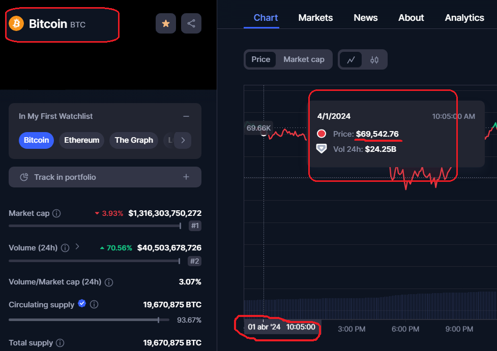497x351 pixels.
Task: Select Bitcoin chip in watchlist
Action: click(x=36, y=140)
